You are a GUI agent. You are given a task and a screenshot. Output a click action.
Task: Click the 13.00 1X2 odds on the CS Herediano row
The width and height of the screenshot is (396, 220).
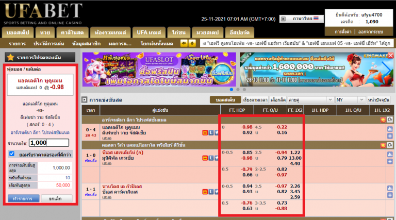[295, 158]
